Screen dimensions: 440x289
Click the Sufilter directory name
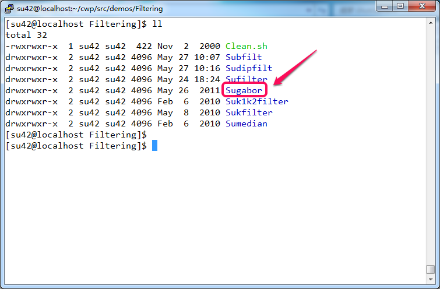(x=247, y=79)
